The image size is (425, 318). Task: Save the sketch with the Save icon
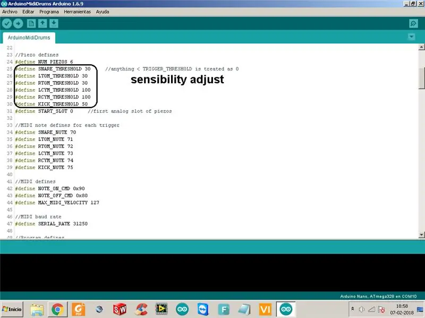coord(54,24)
